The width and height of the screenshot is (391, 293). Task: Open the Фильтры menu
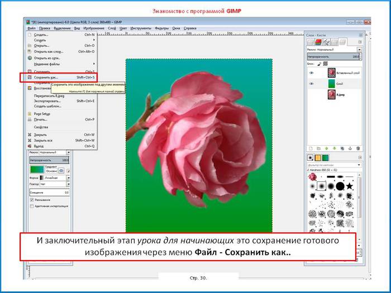[x=162, y=28]
